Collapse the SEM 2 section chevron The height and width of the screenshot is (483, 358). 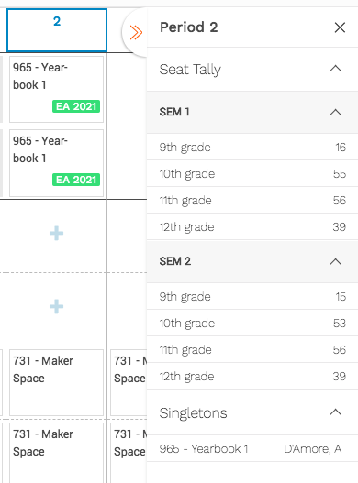click(335, 261)
